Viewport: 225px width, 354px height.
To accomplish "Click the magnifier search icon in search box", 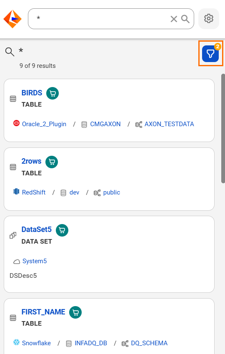I will pyautogui.click(x=185, y=19).
